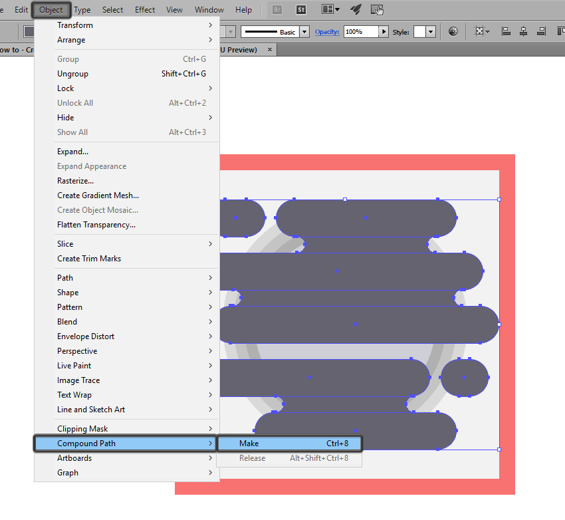This screenshot has height=520, width=565.
Task: Select Rasterize... menu entry
Action: [127, 181]
